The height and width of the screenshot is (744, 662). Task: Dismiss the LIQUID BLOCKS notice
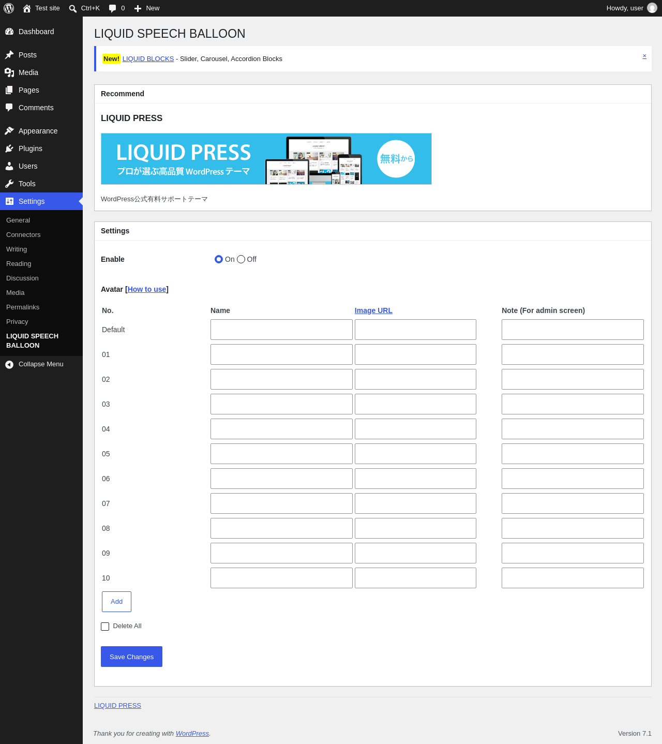click(x=644, y=56)
